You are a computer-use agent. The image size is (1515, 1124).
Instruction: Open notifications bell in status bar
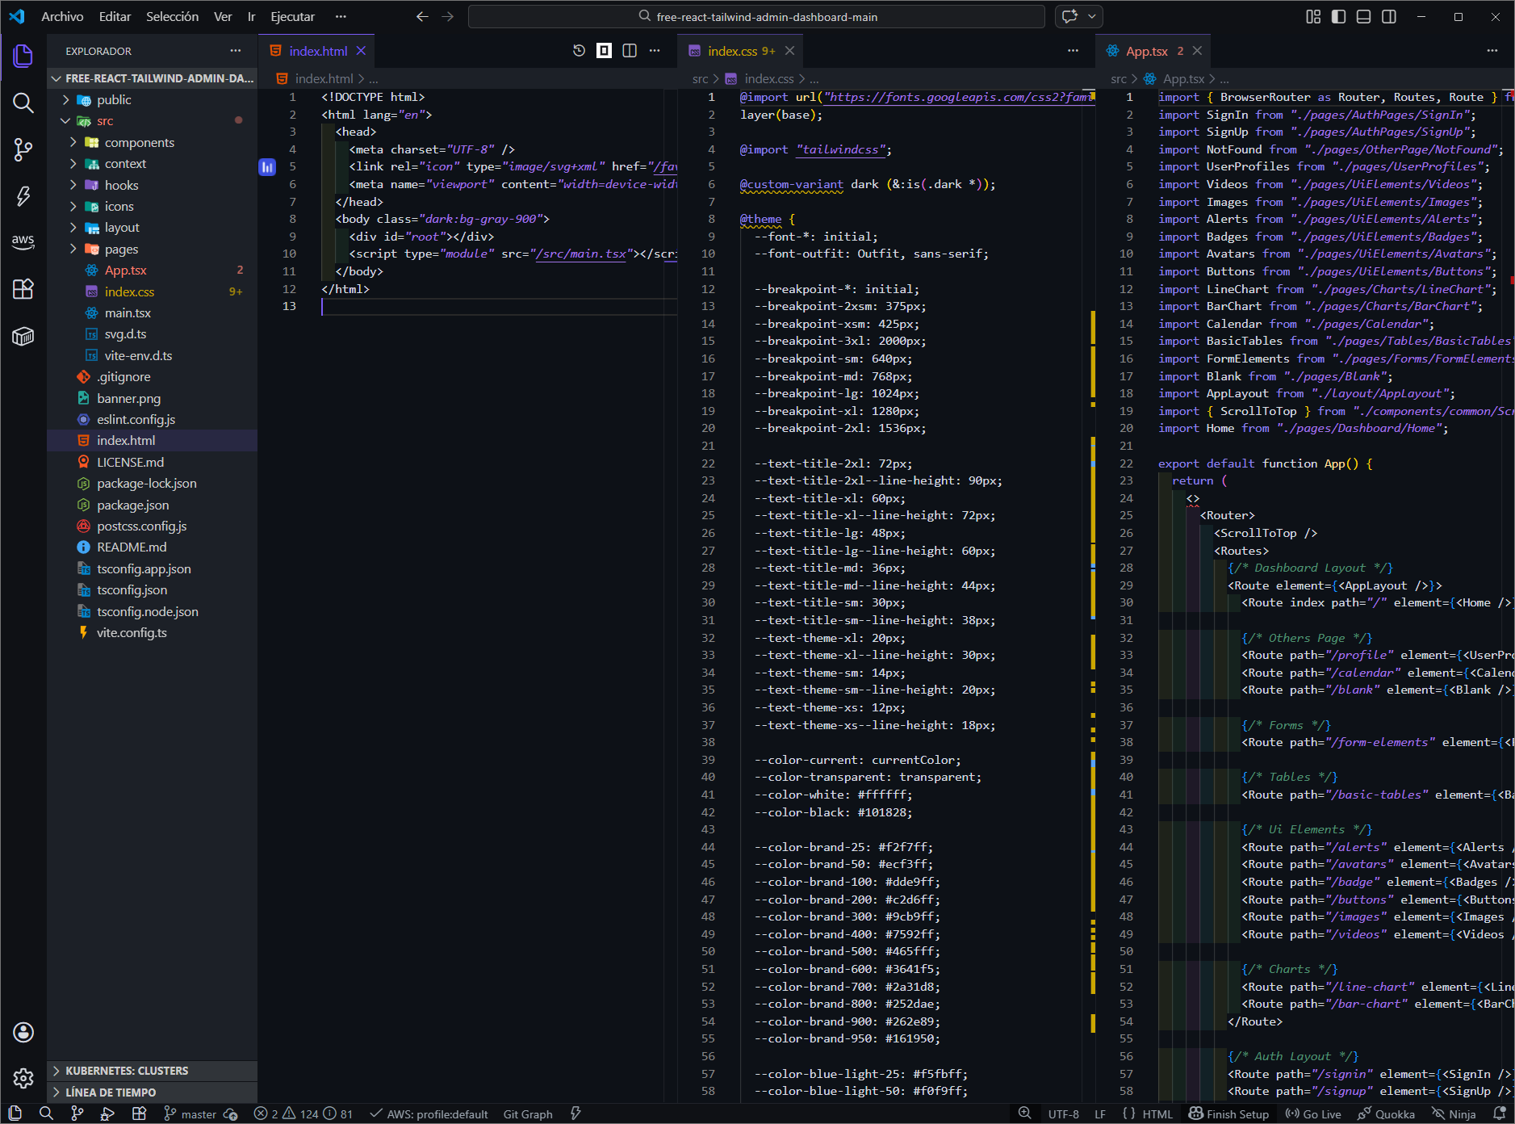[1500, 1114]
